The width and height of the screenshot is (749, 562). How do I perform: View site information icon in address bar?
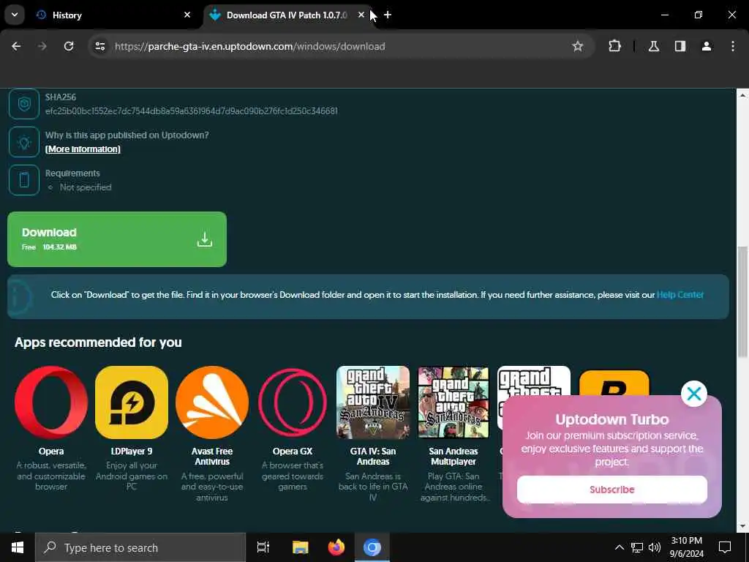[x=99, y=46]
